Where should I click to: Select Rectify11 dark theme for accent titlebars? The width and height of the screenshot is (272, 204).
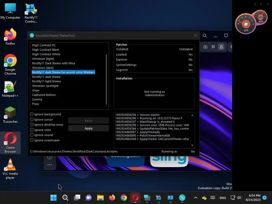(63, 72)
